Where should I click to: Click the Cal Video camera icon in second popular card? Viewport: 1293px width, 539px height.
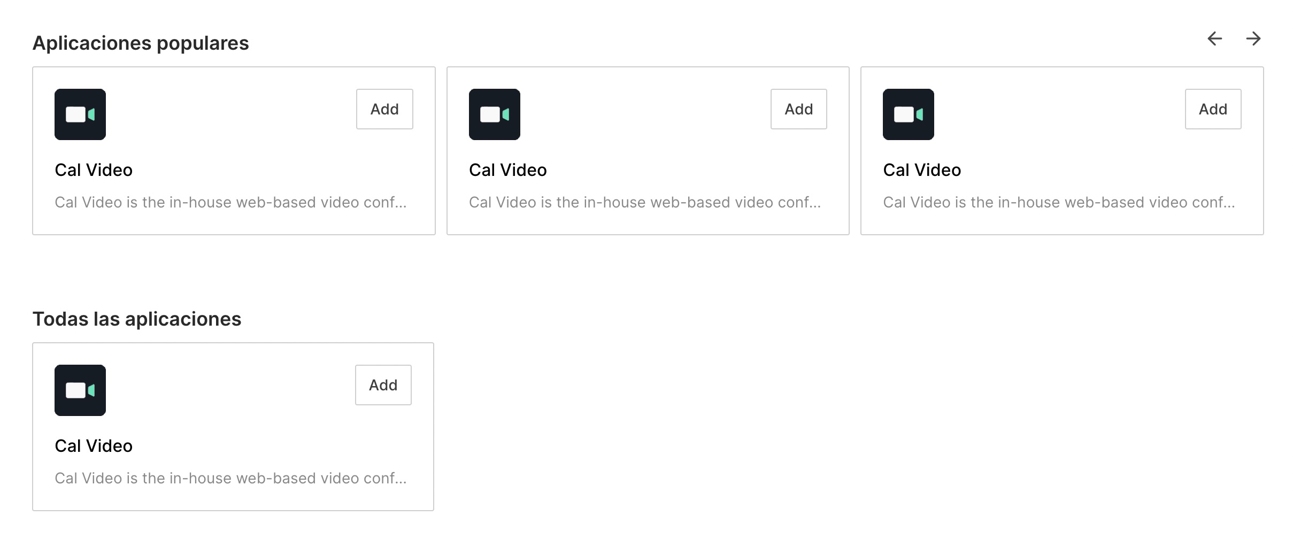tap(494, 114)
